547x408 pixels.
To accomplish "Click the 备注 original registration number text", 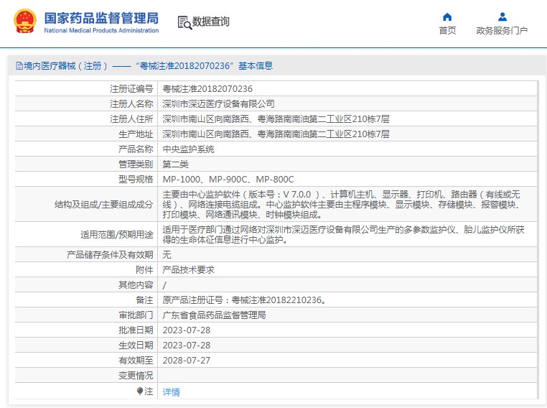I will click(x=244, y=300).
